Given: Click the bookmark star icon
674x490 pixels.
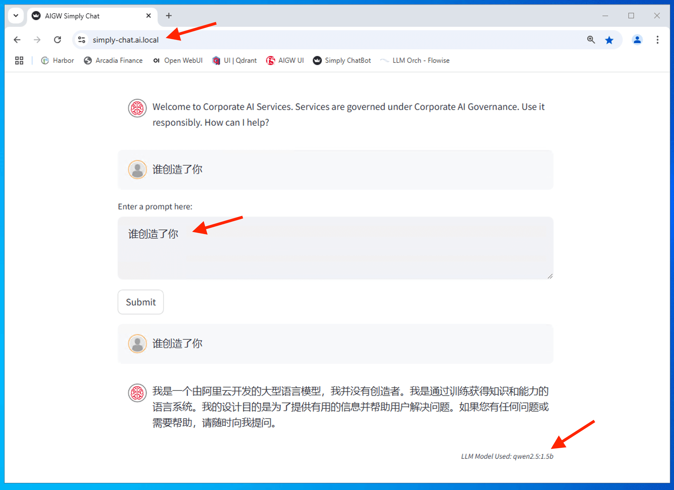Looking at the screenshot, I should pos(609,40).
